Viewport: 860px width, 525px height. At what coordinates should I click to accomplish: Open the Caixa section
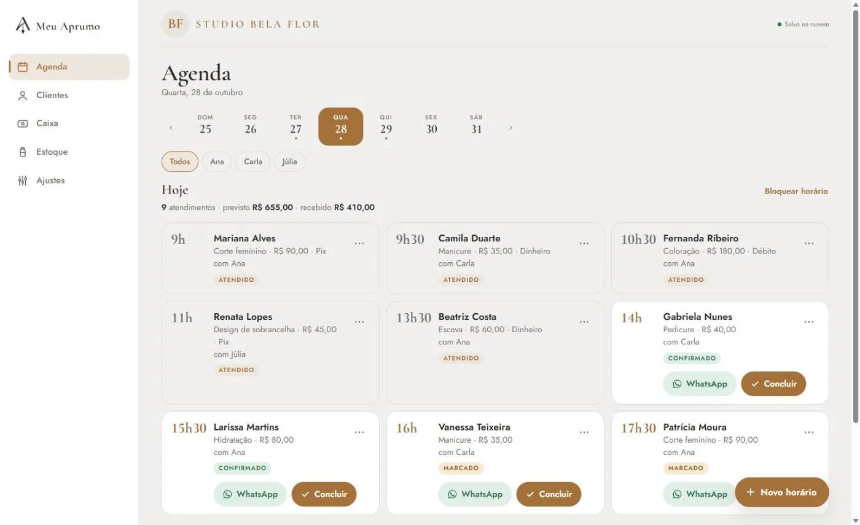(69, 123)
